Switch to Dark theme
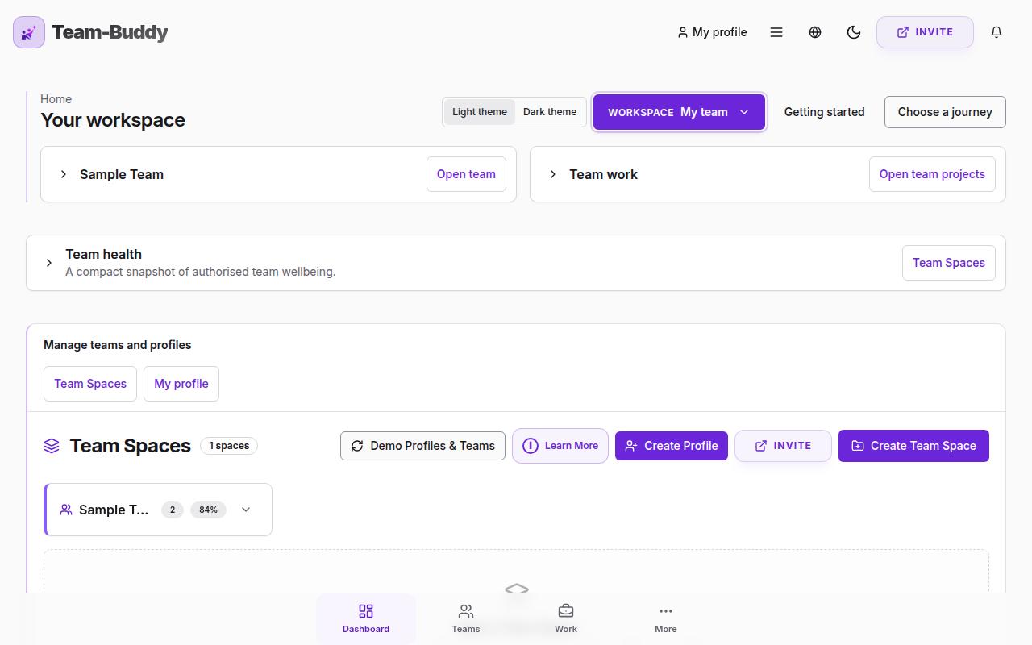This screenshot has height=645, width=1032. 550,112
